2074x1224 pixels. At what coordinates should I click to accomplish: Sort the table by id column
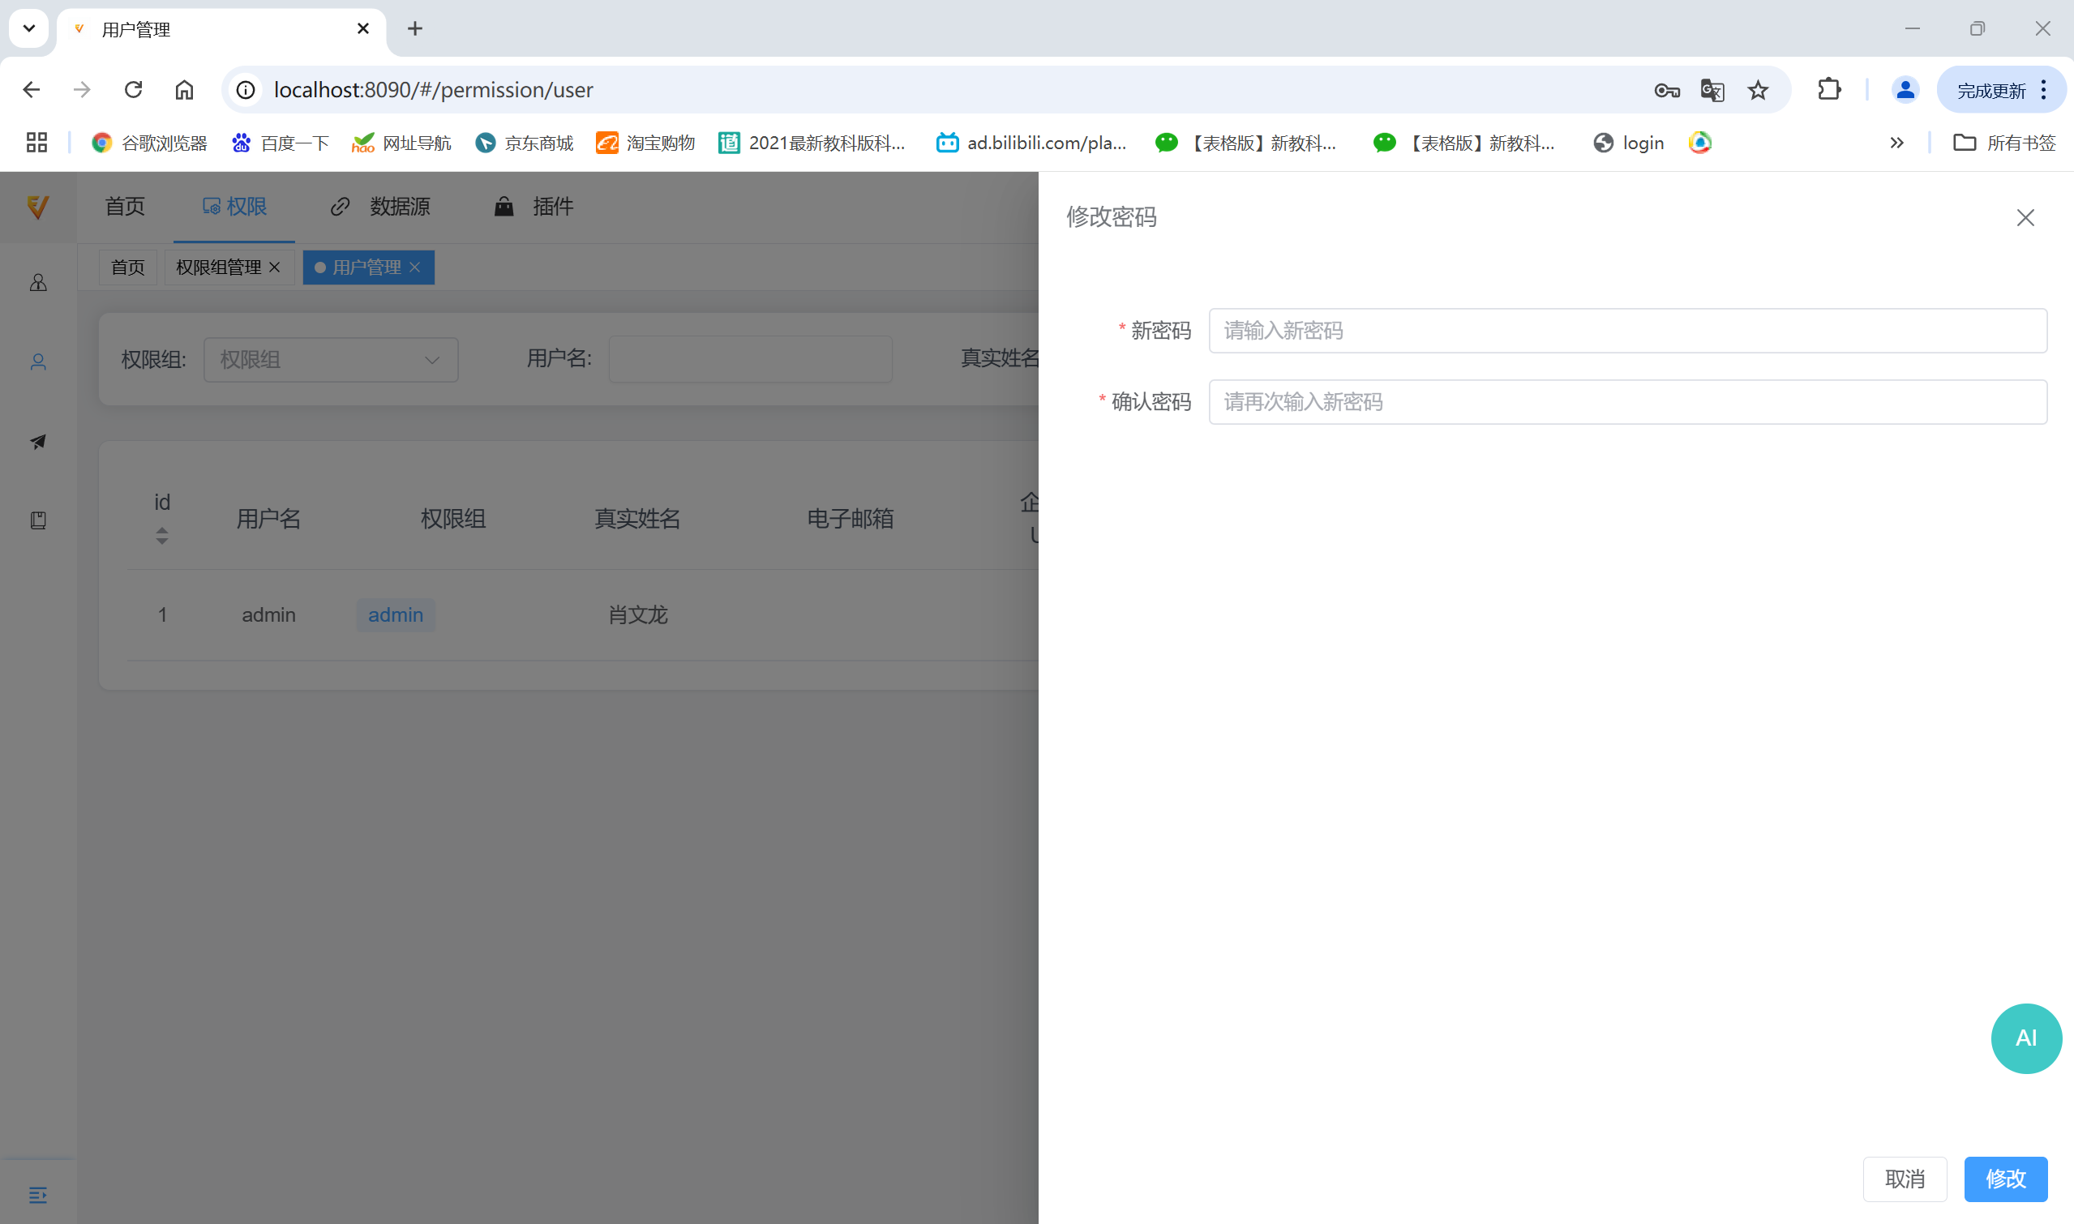click(161, 536)
